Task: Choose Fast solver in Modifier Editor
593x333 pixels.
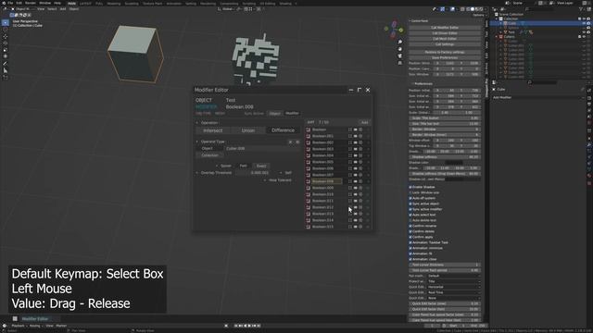Action: pos(243,166)
